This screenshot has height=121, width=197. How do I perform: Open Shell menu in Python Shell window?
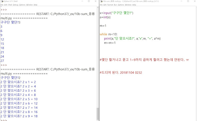tap(10, 5)
